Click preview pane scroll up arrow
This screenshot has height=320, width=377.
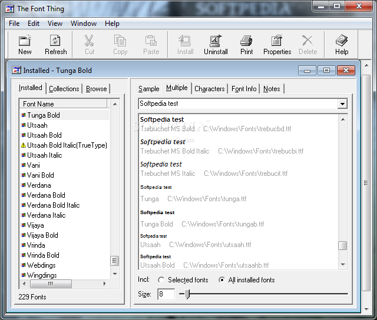(343, 119)
